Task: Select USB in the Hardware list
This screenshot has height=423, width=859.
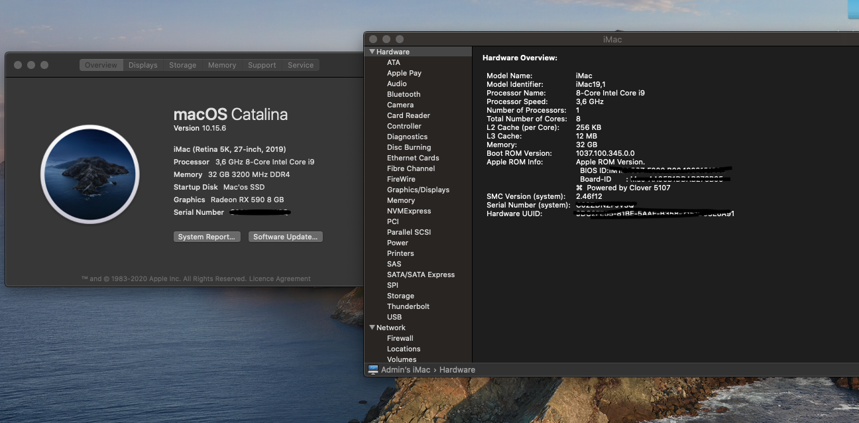Action: [x=394, y=317]
